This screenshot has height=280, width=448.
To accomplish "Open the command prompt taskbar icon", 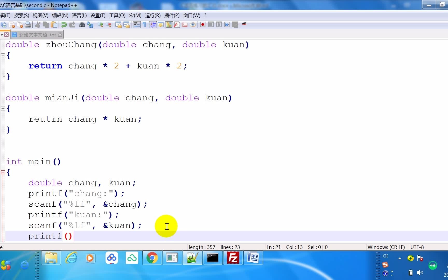I will pyautogui.click(x=213, y=258).
